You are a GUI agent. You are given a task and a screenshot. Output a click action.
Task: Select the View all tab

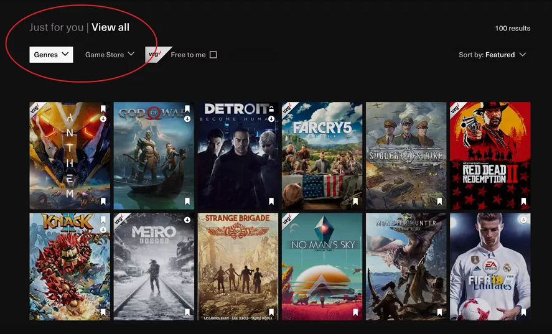pyautogui.click(x=110, y=27)
